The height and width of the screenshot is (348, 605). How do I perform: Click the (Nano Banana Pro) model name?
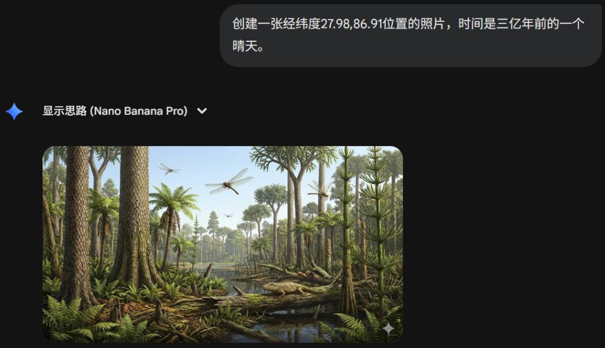138,111
